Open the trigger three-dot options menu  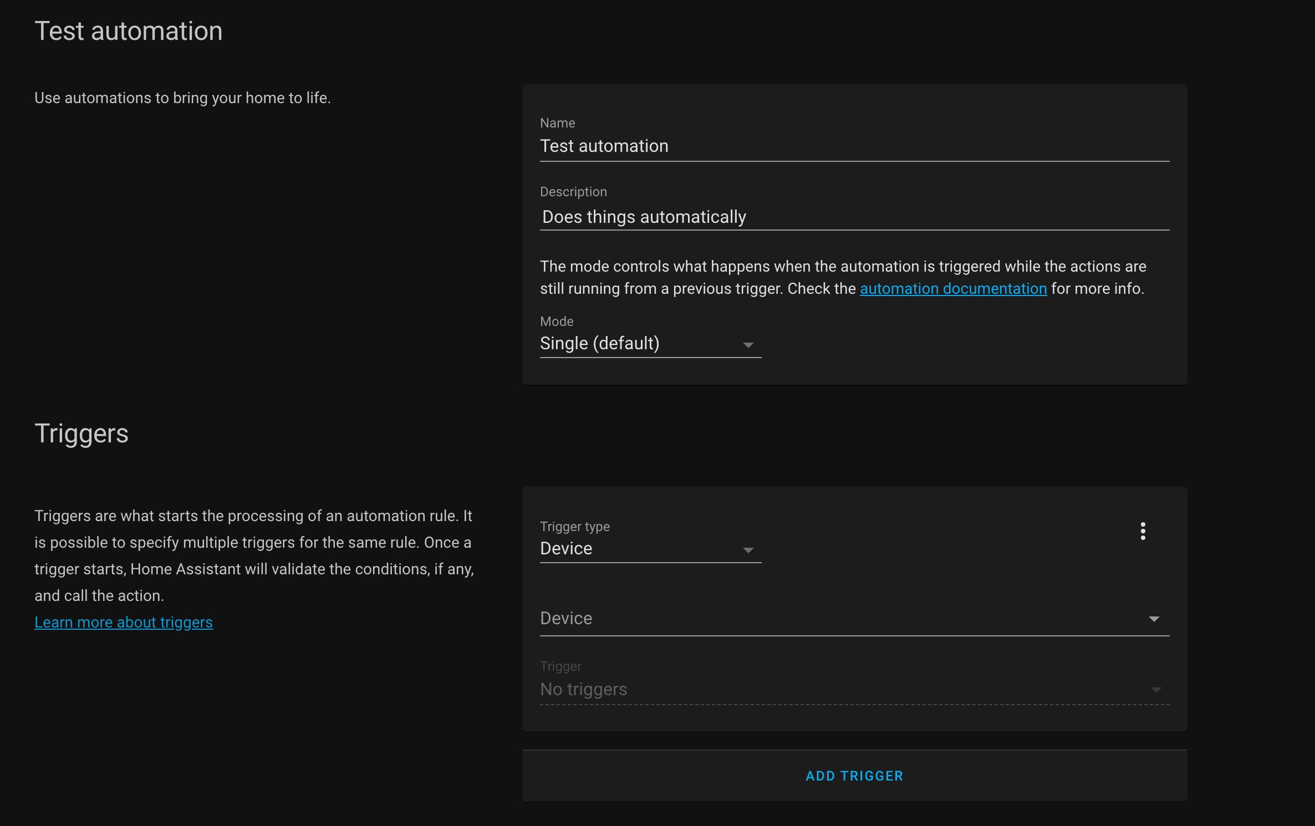(1143, 531)
